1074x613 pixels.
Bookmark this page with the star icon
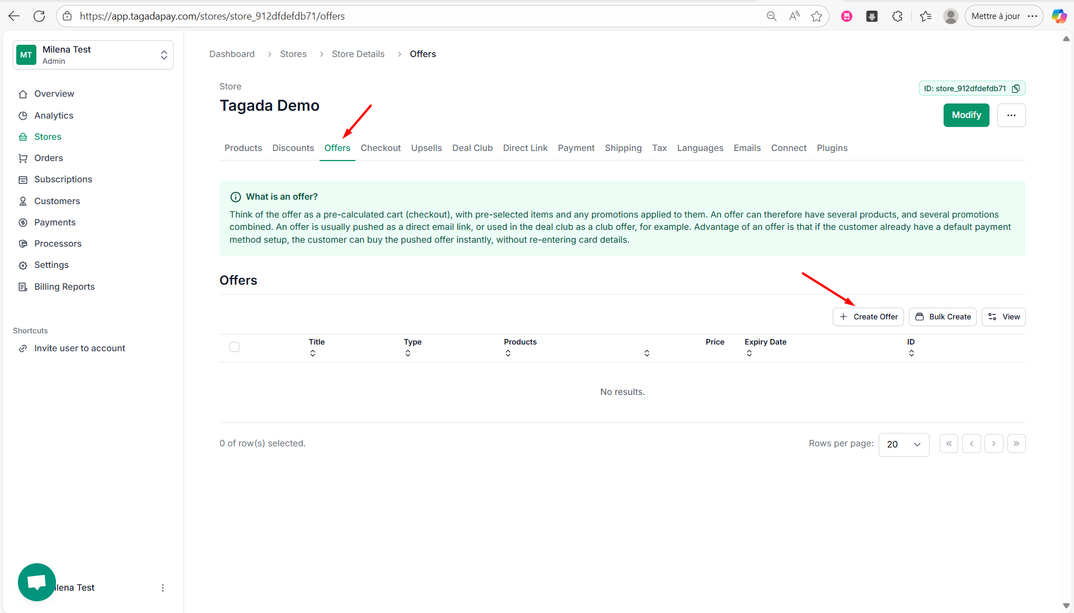[817, 16]
